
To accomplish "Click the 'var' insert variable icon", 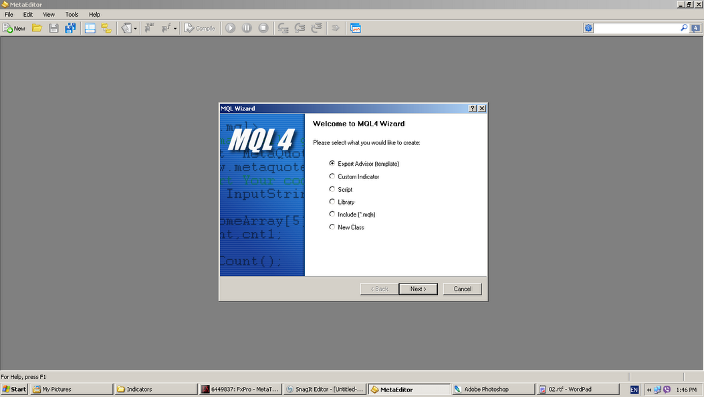I will [x=150, y=28].
